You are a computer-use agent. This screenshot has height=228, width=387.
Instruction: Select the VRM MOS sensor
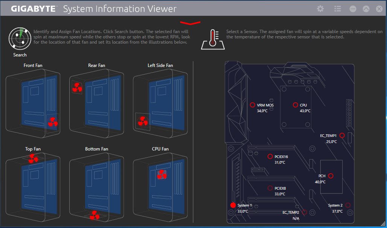[x=253, y=105]
